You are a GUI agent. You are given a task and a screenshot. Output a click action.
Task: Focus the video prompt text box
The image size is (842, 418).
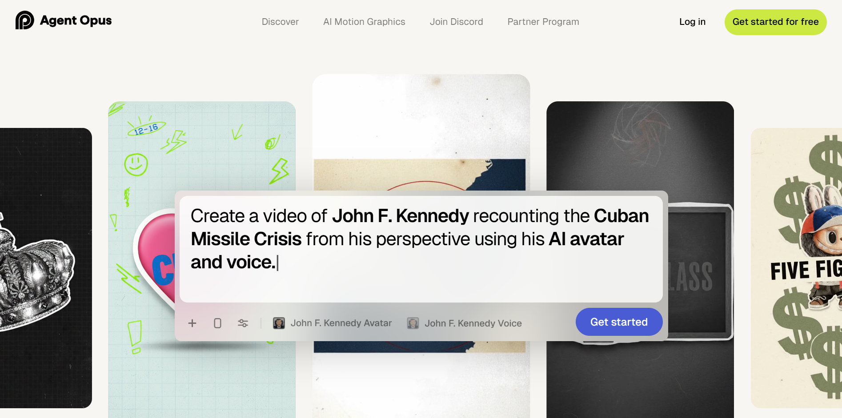[421, 249]
